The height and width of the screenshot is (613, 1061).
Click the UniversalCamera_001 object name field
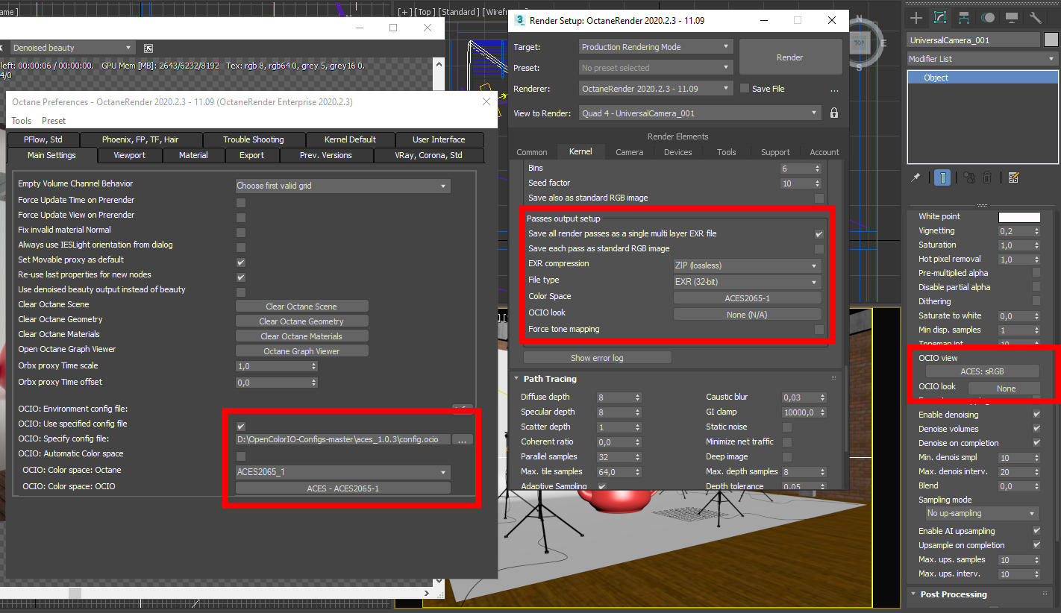click(x=973, y=40)
